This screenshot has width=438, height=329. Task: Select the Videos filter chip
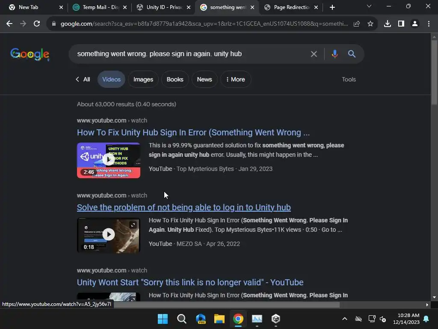pyautogui.click(x=111, y=79)
